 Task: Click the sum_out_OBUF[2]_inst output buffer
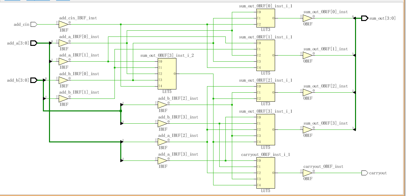307,93
